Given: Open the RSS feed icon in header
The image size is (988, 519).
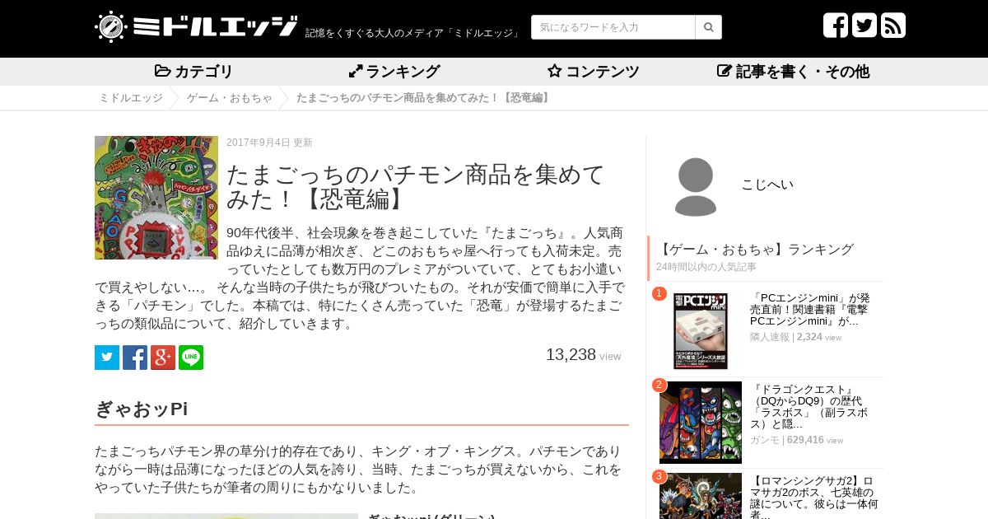Looking at the screenshot, I should (x=893, y=26).
